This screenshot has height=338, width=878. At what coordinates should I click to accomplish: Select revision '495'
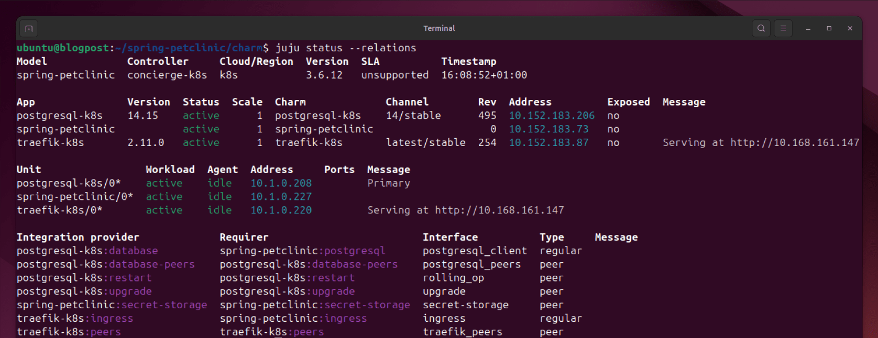pos(487,116)
